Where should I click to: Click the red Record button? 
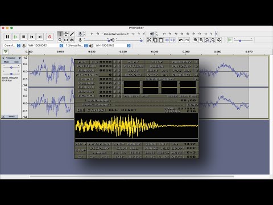[49, 37]
